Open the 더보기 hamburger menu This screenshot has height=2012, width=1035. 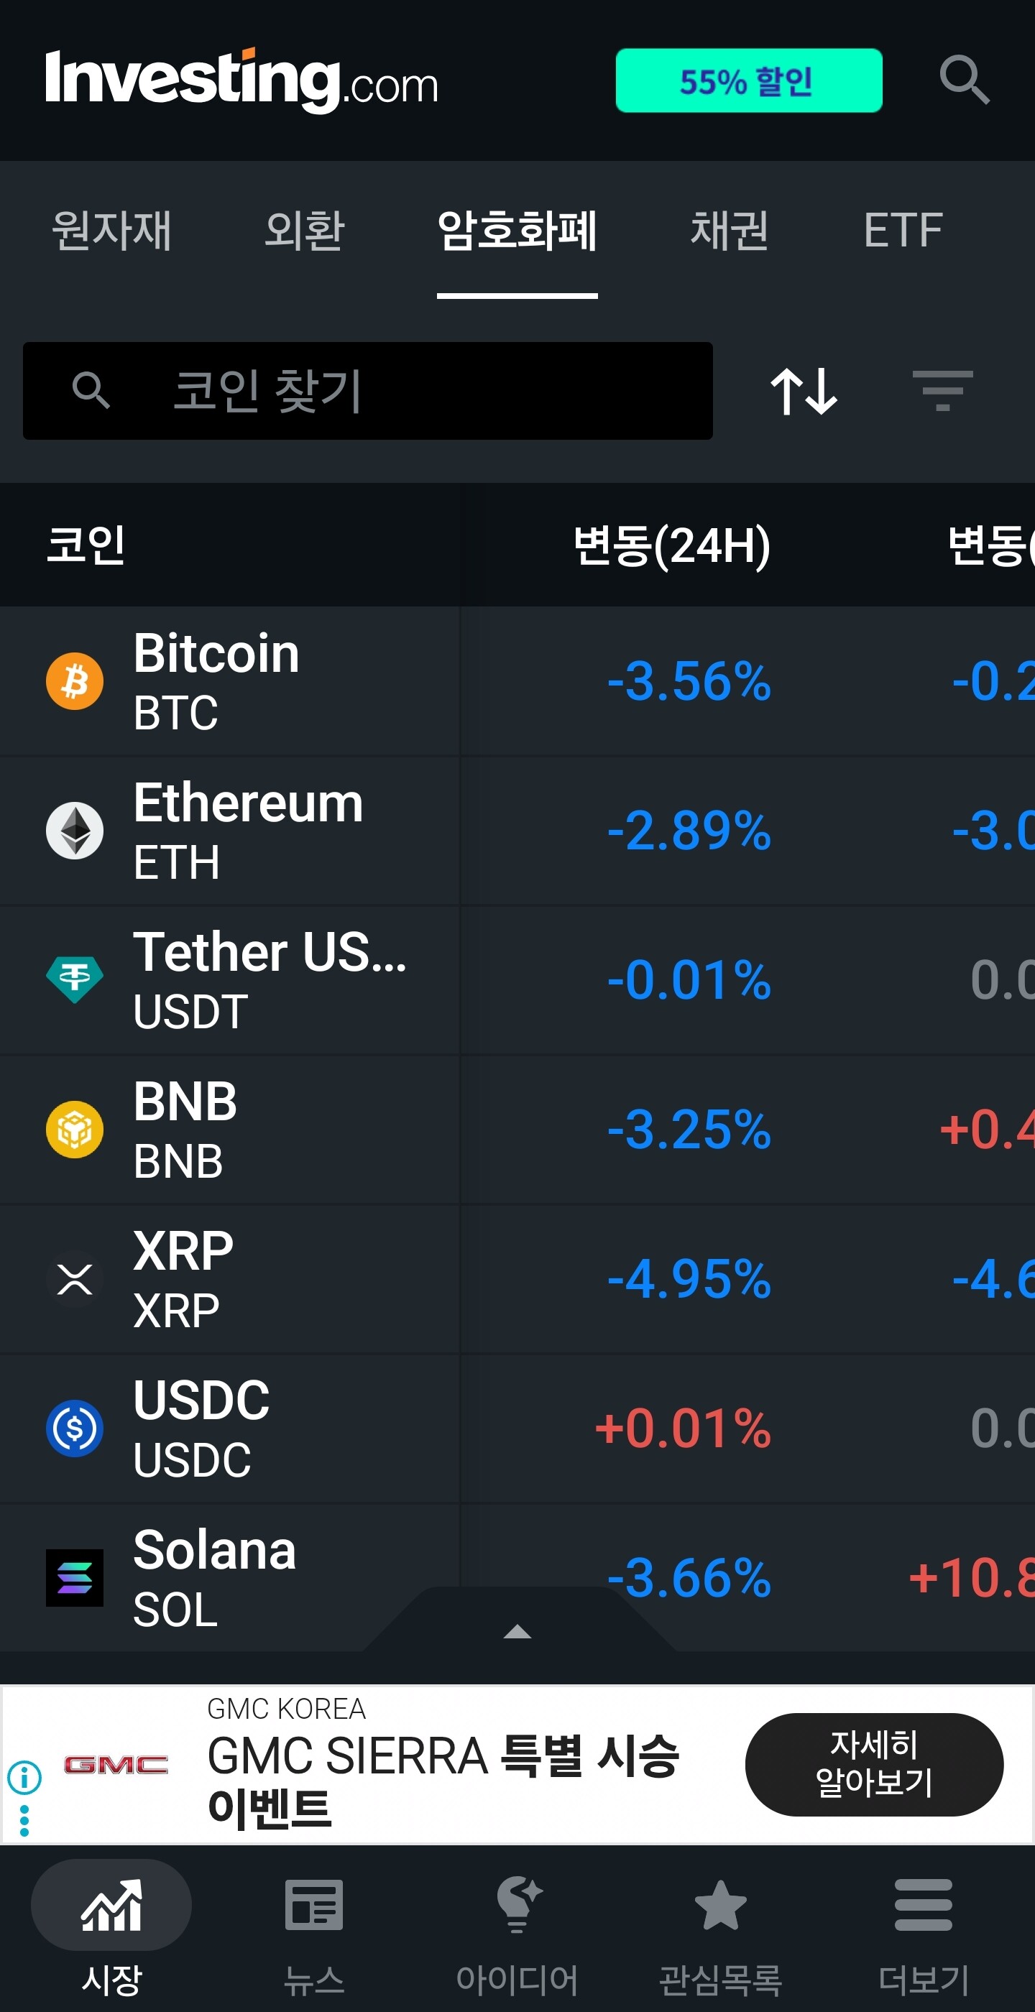(x=924, y=1905)
